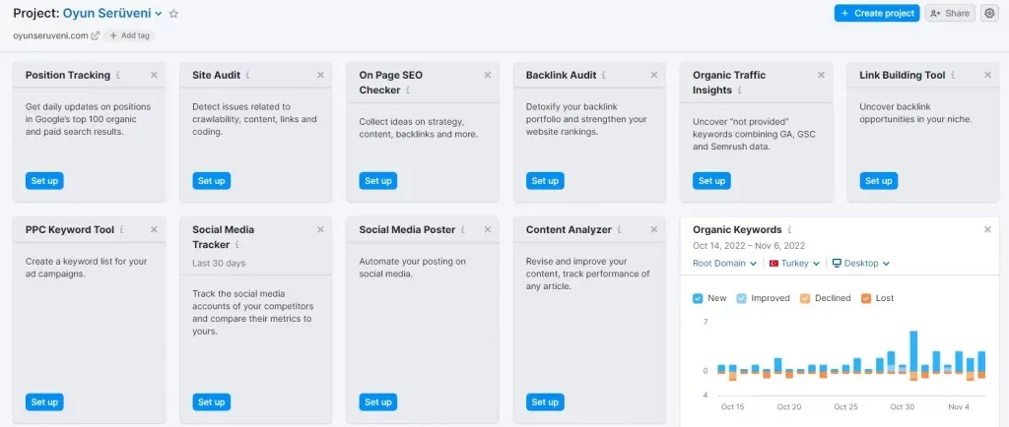Set up Backlink Audit
Viewport: 1009px width, 427px height.
545,181
